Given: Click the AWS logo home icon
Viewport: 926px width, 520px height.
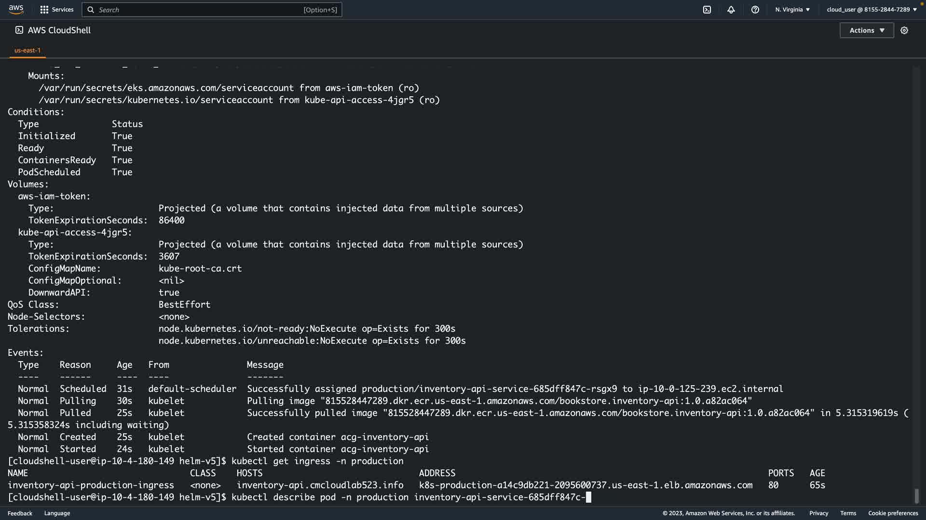Looking at the screenshot, I should (x=16, y=9).
